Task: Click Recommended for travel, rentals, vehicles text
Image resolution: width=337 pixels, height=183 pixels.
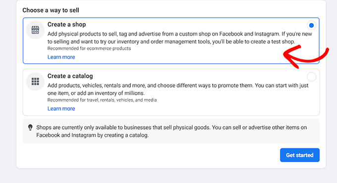Action: [x=102, y=100]
